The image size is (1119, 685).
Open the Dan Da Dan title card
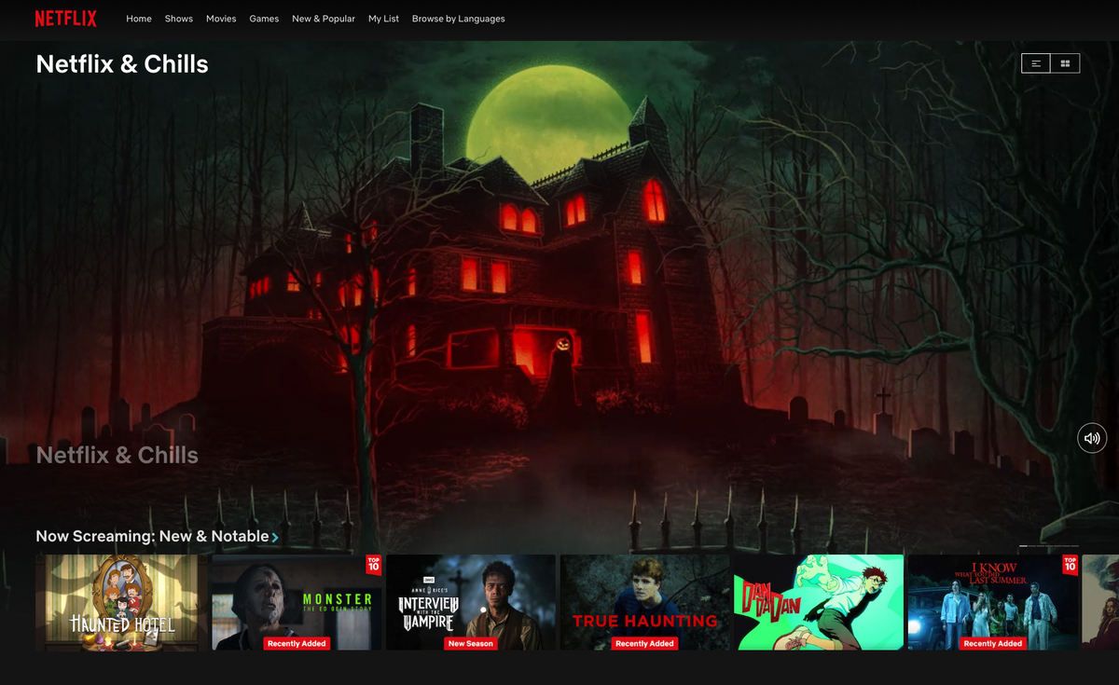(x=819, y=602)
